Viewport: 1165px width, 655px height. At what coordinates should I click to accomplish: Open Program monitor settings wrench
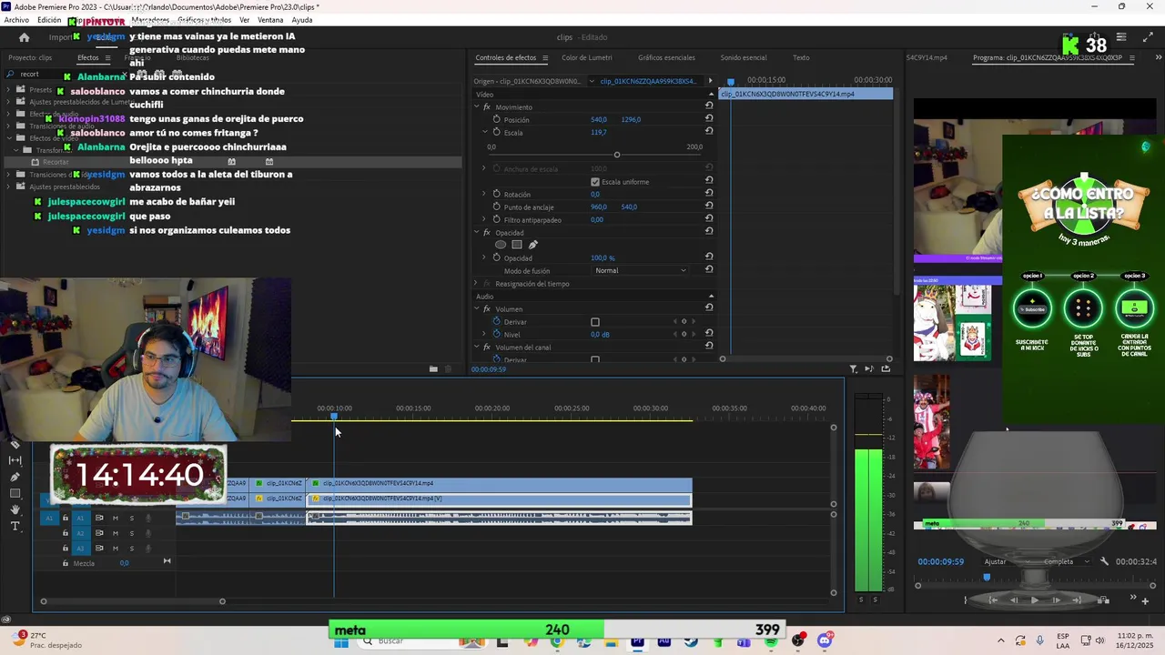click(x=1104, y=561)
